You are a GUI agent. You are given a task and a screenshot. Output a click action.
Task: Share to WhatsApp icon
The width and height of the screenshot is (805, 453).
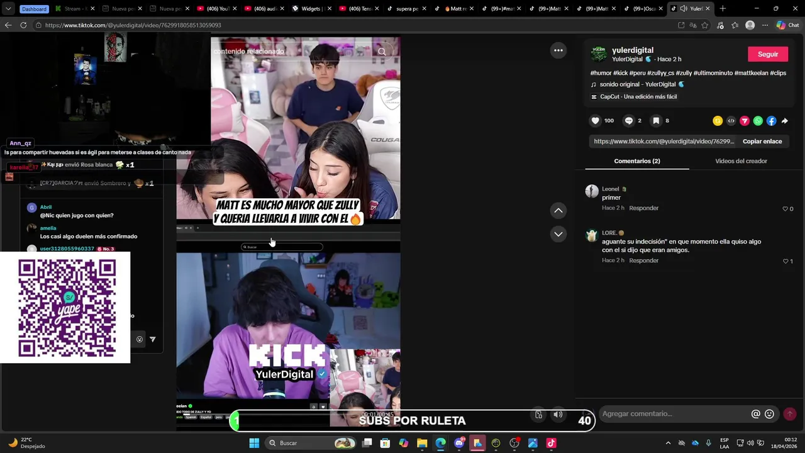click(x=758, y=121)
